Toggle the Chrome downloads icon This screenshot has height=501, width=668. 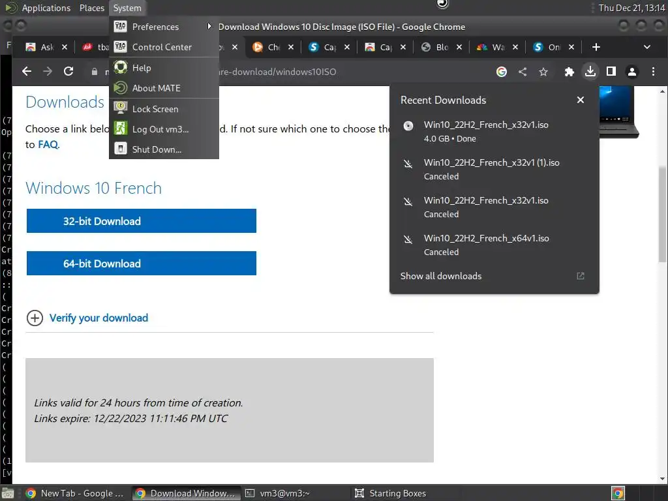click(x=590, y=71)
